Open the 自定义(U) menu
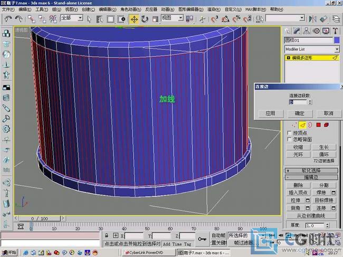 (x=233, y=9)
